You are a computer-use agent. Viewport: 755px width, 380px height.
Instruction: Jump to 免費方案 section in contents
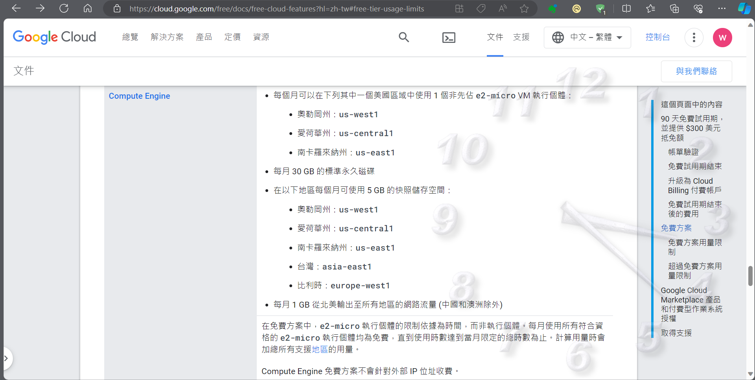point(676,228)
